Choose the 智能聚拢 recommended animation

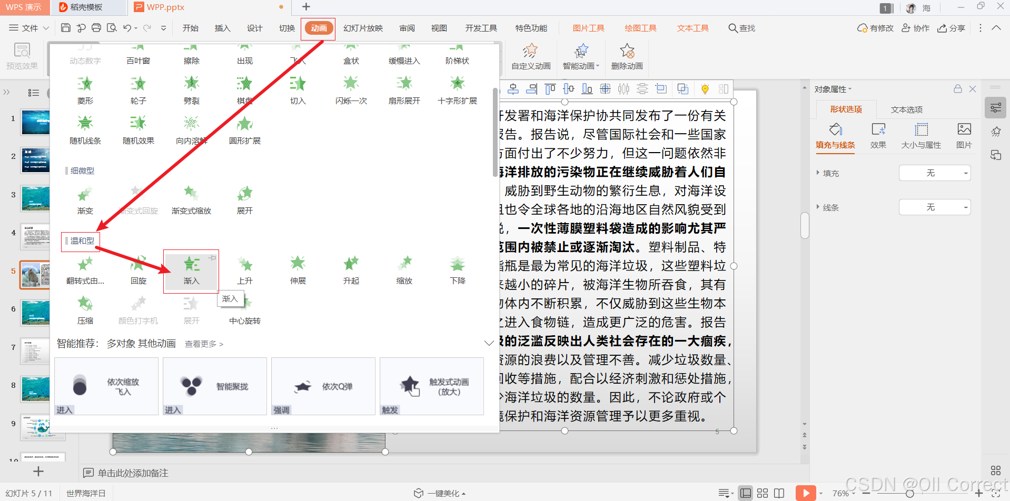(215, 386)
